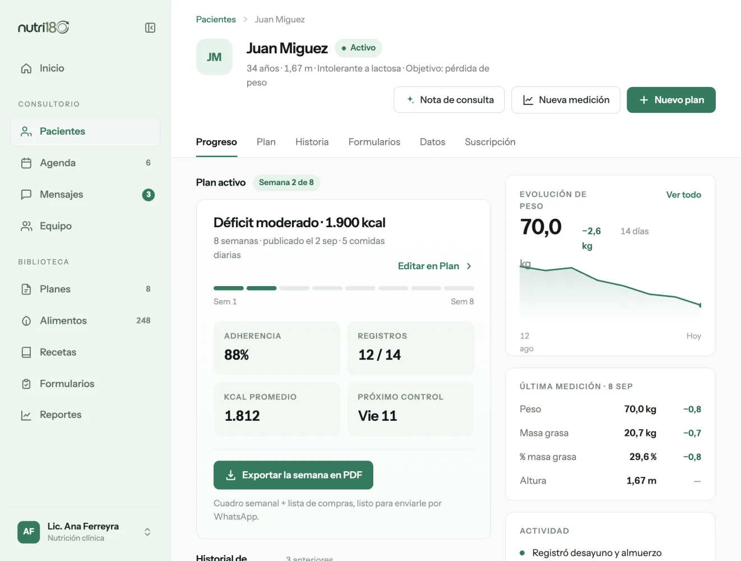This screenshot has width=741, height=561.
Task: Click the Nueva medición button
Action: [x=566, y=100]
